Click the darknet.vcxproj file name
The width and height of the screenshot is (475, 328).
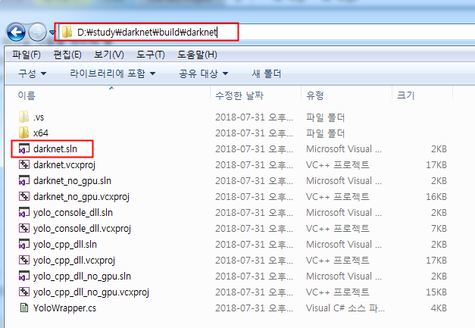64,165
